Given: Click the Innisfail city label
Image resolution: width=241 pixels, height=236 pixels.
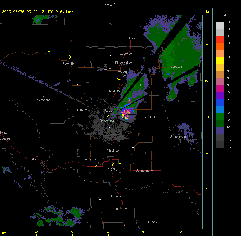Looking at the screenshot, I should click(116, 91).
